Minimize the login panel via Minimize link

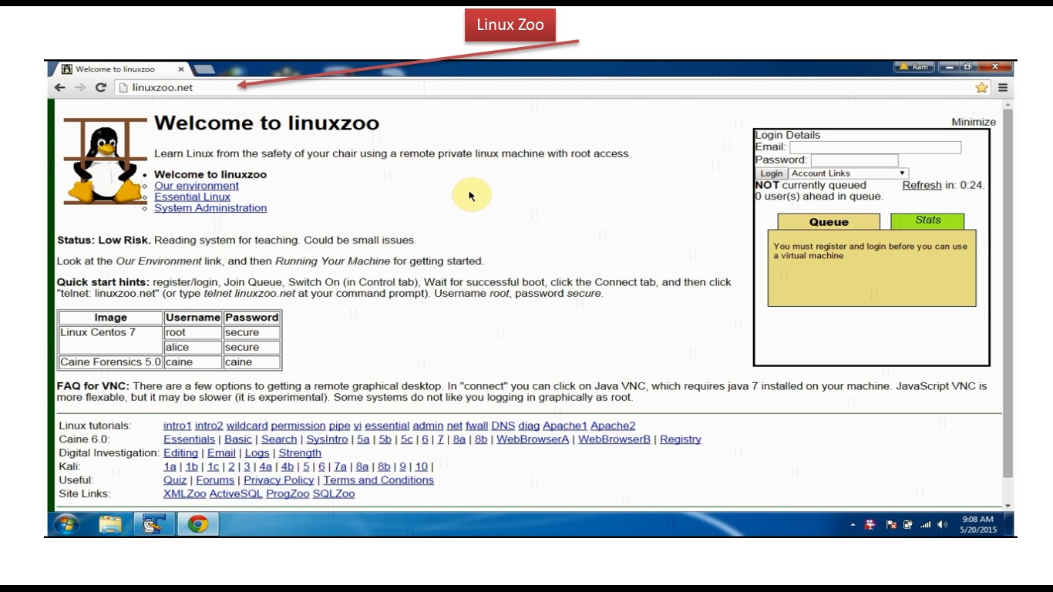(x=974, y=122)
